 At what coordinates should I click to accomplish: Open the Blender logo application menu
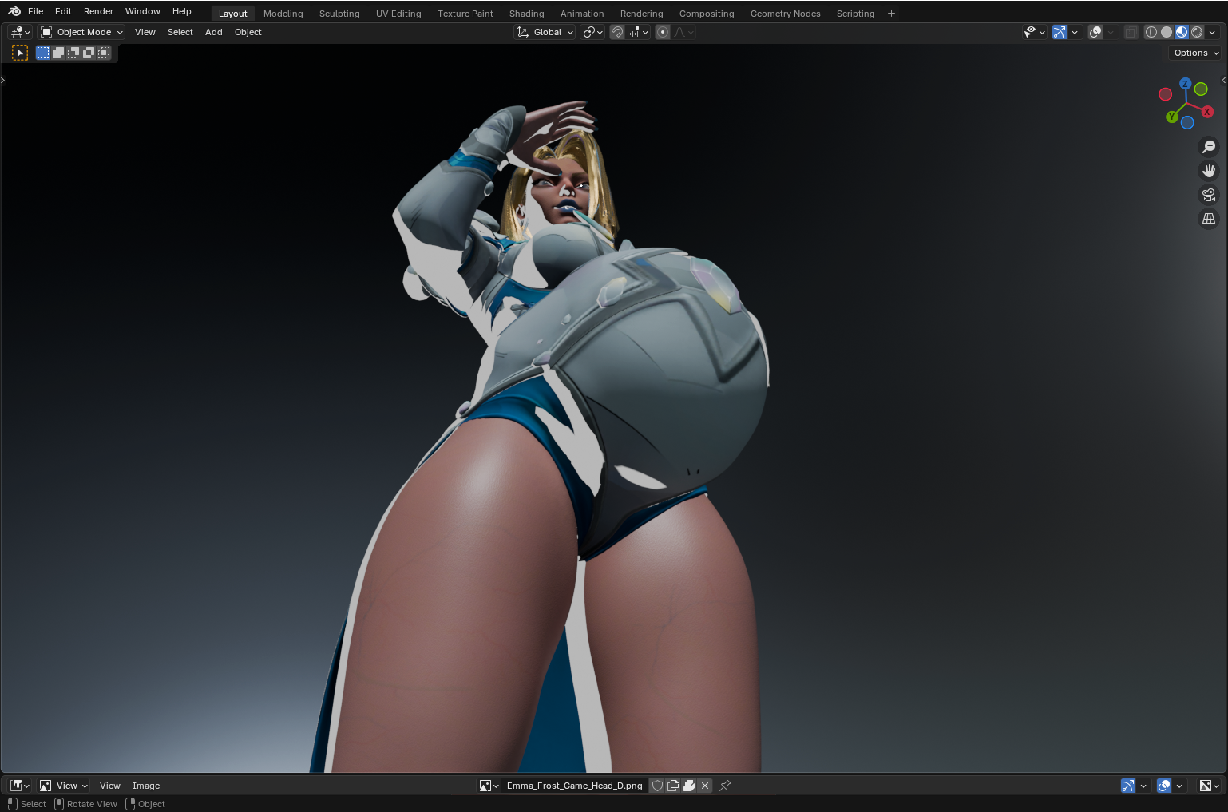(x=14, y=11)
